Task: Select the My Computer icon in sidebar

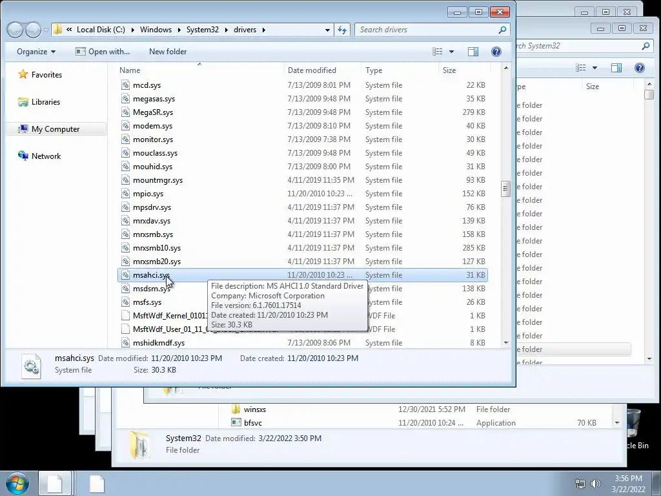Action: [23, 129]
